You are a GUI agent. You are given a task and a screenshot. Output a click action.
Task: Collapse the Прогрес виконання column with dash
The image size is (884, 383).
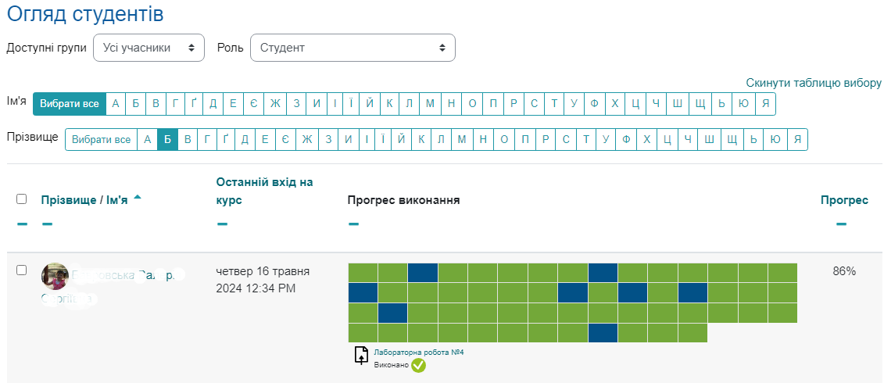[353, 224]
